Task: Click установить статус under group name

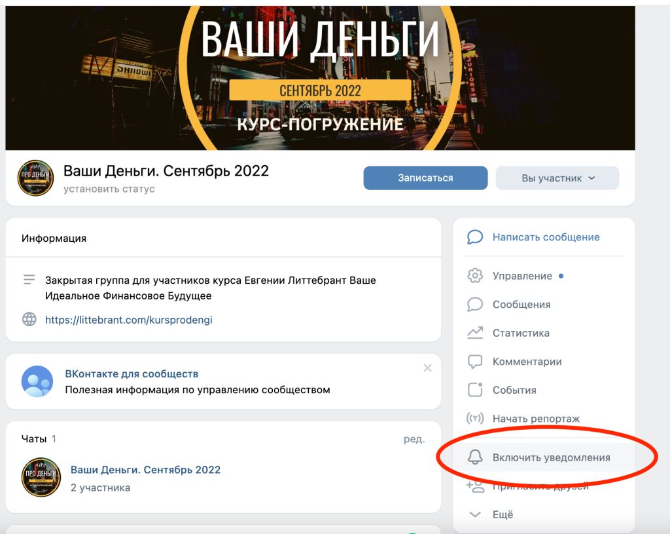Action: pos(109,189)
